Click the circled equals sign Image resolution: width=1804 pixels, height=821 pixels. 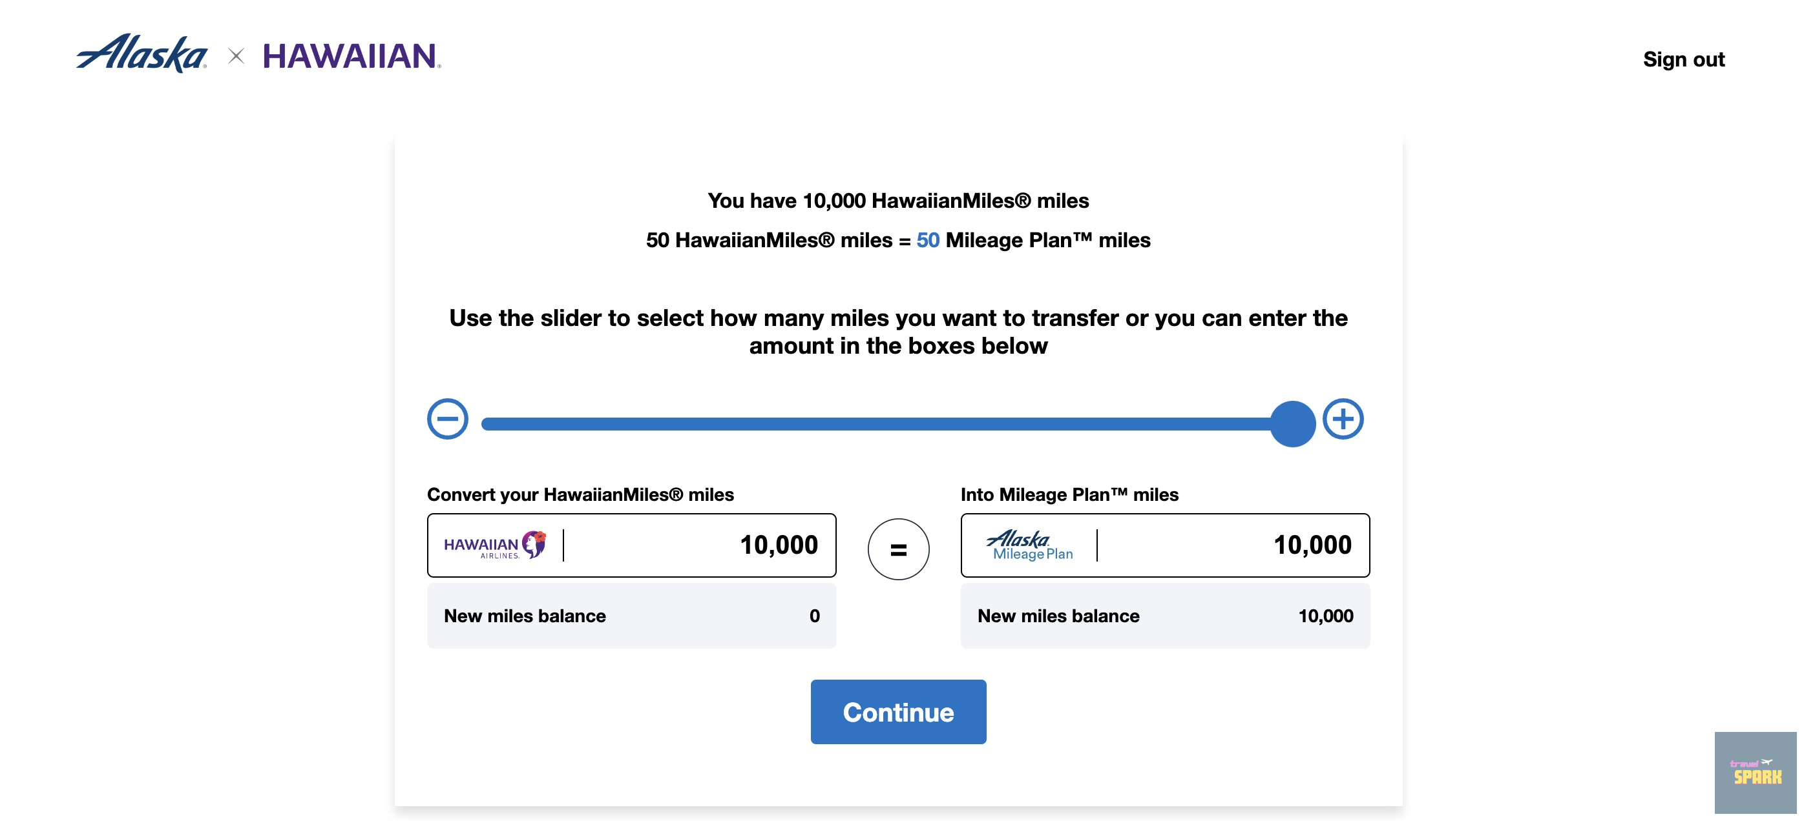coord(897,549)
